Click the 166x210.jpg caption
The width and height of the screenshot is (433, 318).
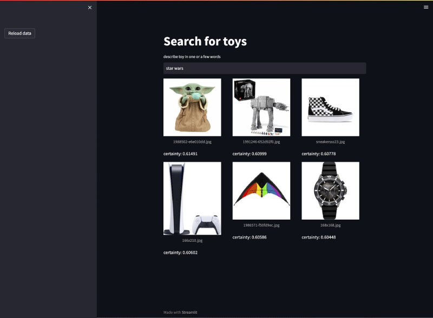[x=192, y=241]
